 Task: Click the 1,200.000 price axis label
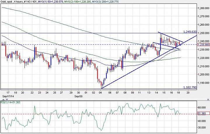[x=204, y=75]
